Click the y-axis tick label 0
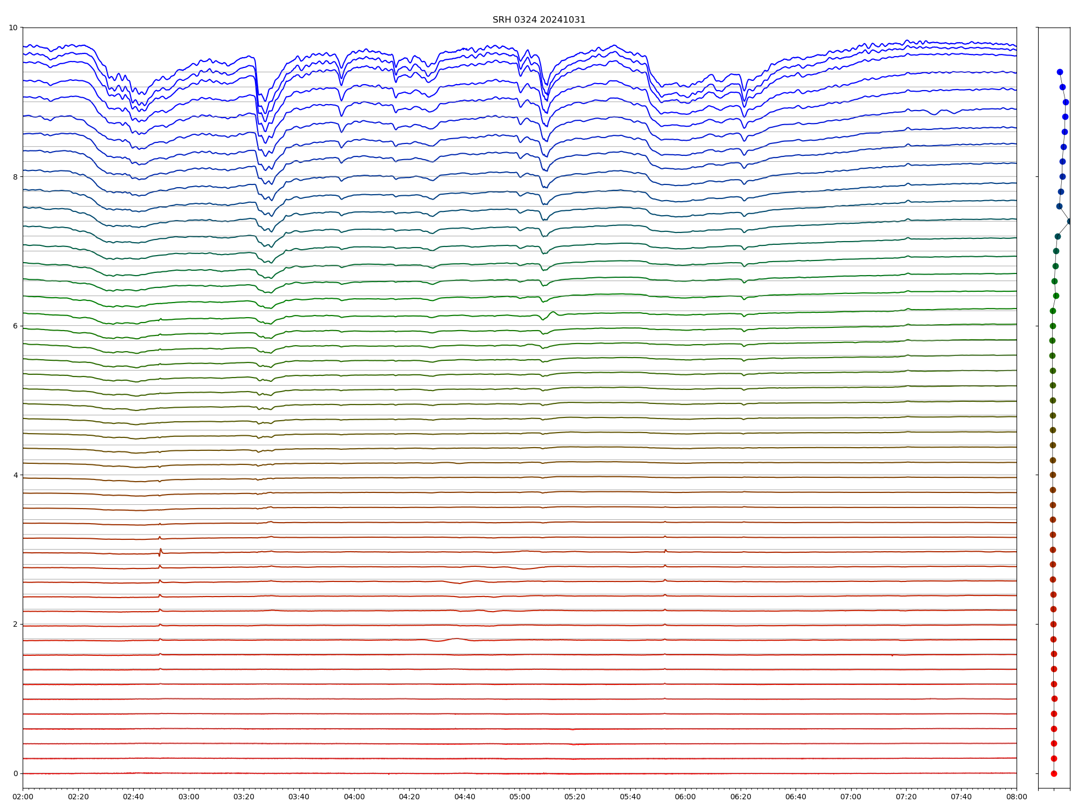The height and width of the screenshot is (809, 1078). point(15,773)
